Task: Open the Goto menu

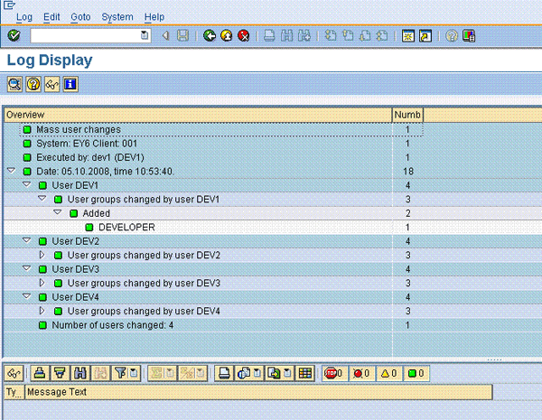Action: click(x=80, y=16)
